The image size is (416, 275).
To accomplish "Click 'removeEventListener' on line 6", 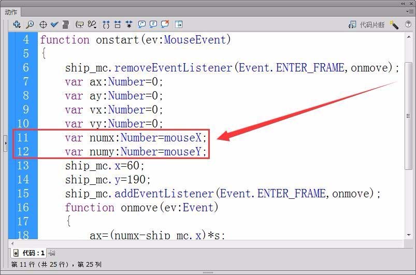I will coord(174,68).
